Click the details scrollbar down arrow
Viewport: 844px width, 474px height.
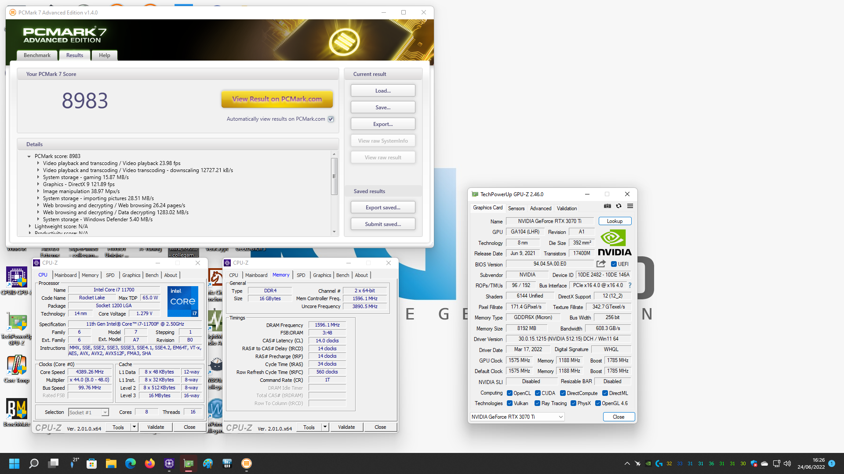334,232
